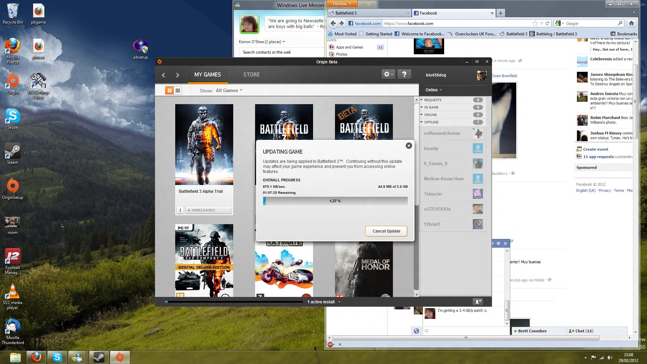Expand the 1 active install arrow
Screen dimensions: 647x364
[x=339, y=302]
